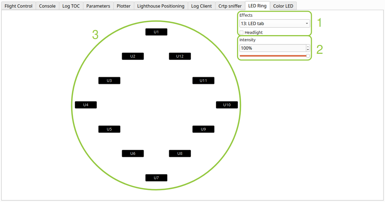Click the U12 LED button
Viewport: 385px width, 202px height.
180,56
